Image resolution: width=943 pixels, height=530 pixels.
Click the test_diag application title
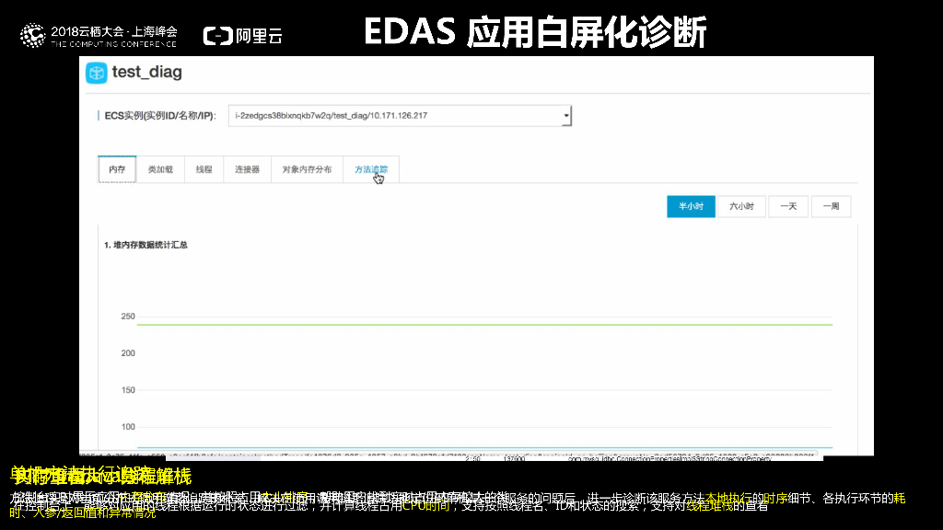click(x=146, y=72)
